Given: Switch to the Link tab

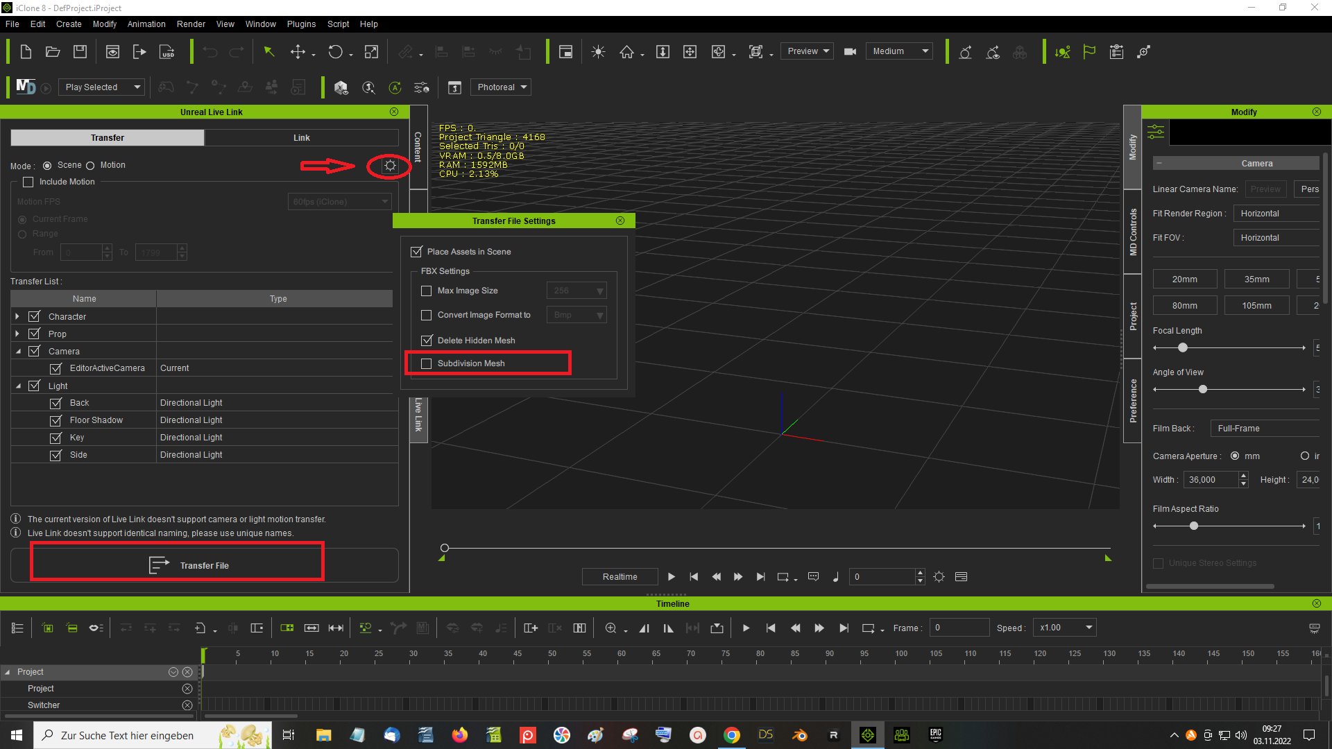Looking at the screenshot, I should click(x=302, y=138).
